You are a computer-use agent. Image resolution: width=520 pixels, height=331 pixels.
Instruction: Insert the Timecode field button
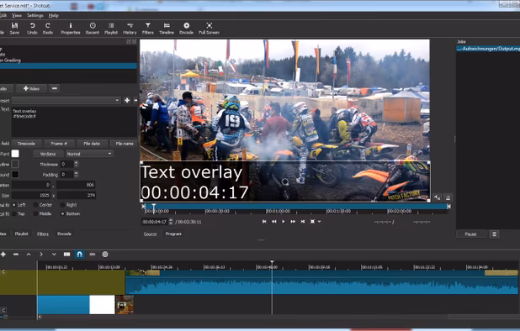pyautogui.click(x=26, y=144)
